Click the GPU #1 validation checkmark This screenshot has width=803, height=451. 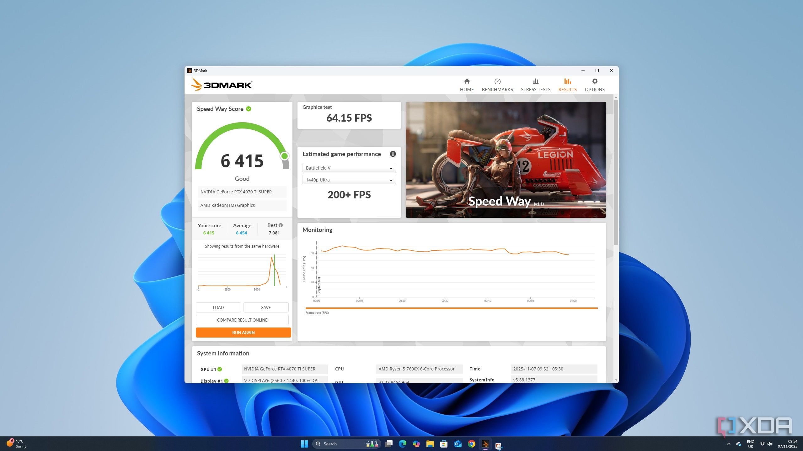pos(220,369)
